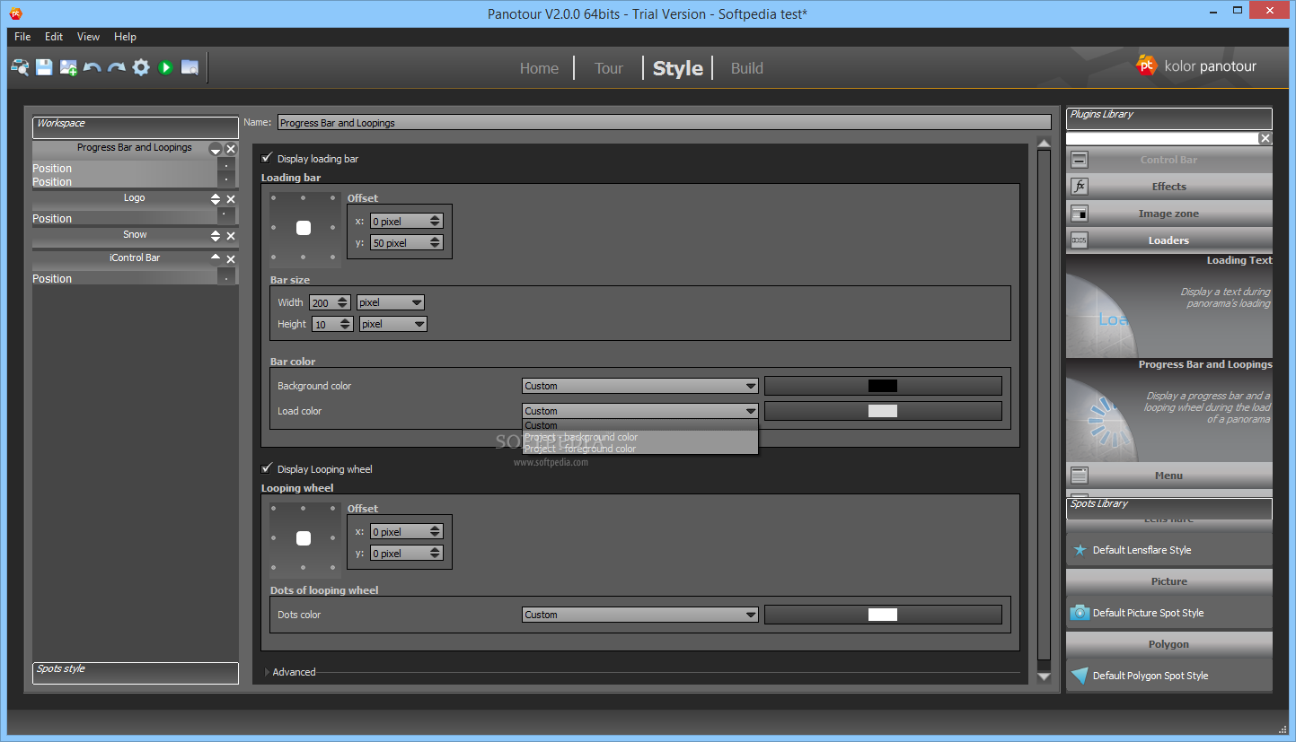This screenshot has height=742, width=1296.
Task: Click the Menu category icon in Plugins Library
Action: 1080,476
